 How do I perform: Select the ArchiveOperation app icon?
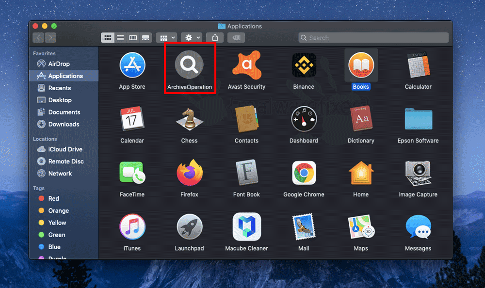189,64
